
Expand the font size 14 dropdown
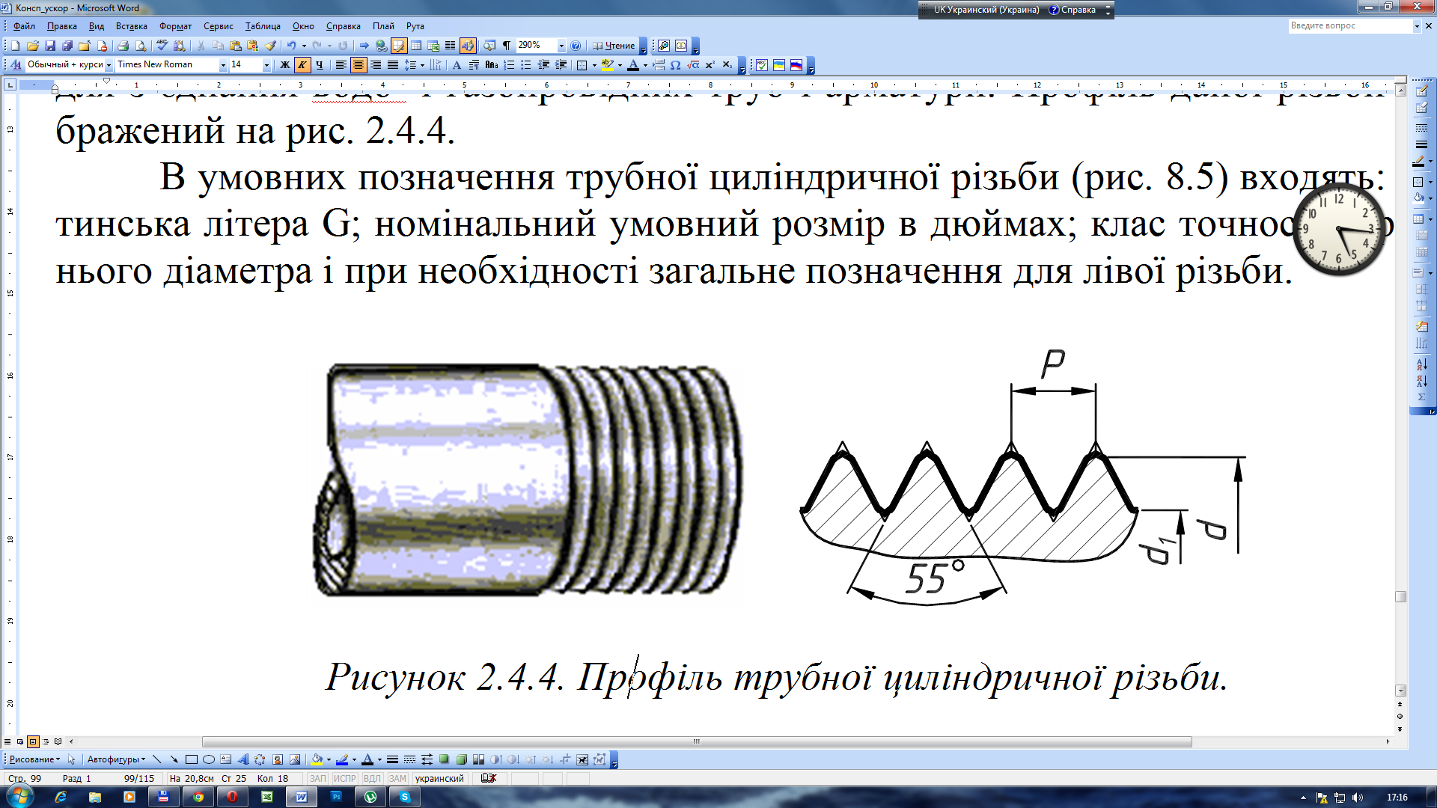coord(266,65)
